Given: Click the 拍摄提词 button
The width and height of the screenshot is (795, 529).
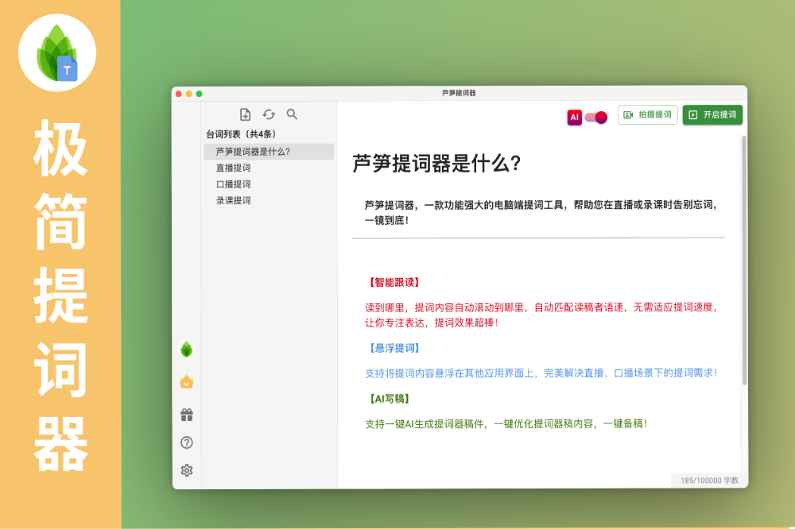Looking at the screenshot, I should [x=647, y=115].
